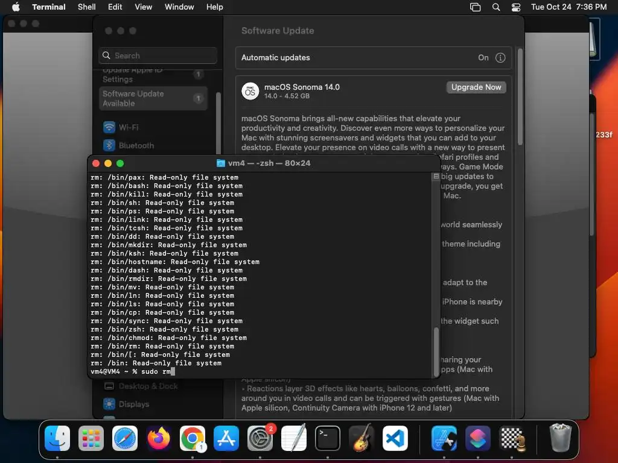Open the App Store Dock icon

point(226,438)
